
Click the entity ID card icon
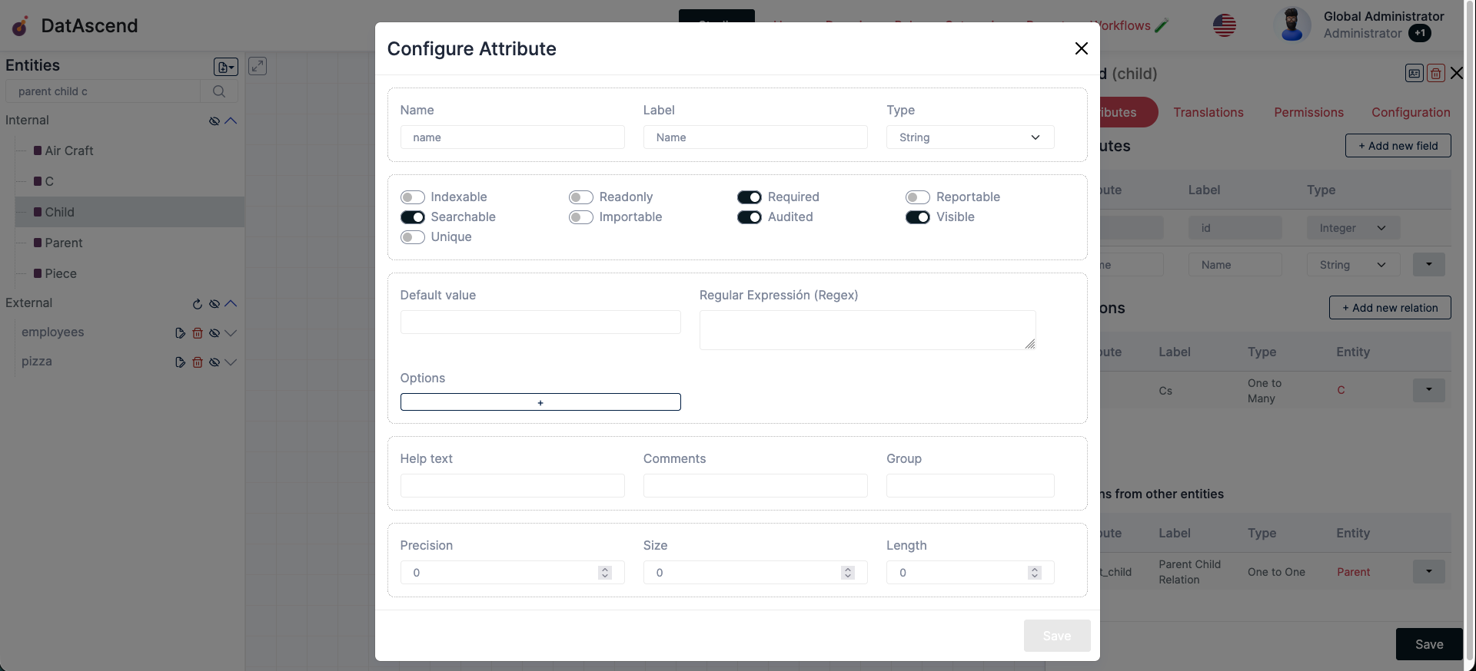coord(1414,73)
